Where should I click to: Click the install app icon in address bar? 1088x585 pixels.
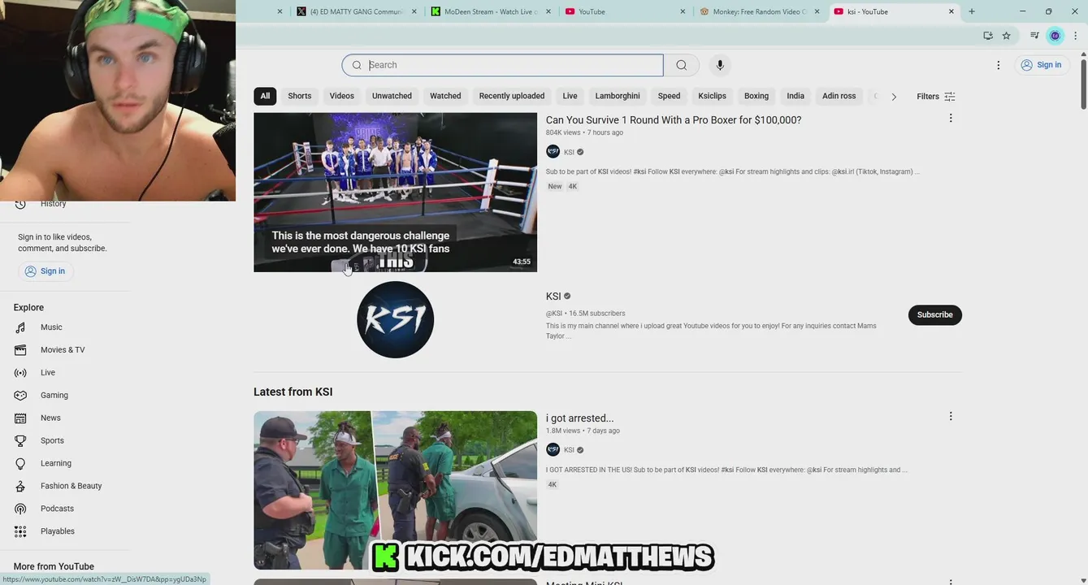[x=988, y=36]
